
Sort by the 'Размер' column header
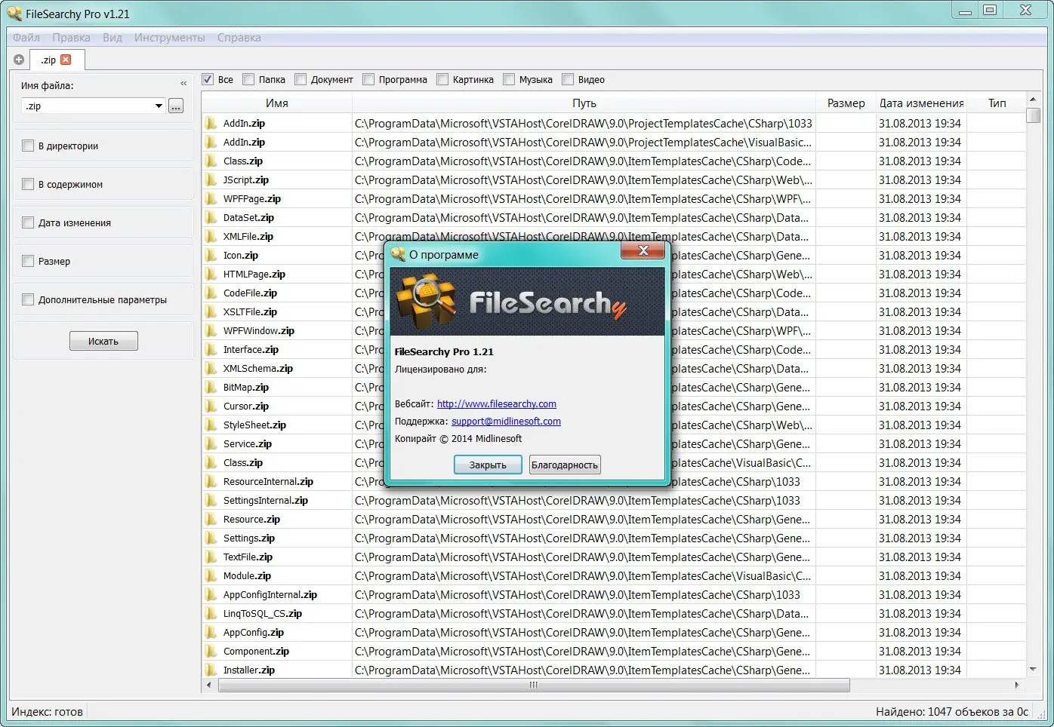coord(846,103)
